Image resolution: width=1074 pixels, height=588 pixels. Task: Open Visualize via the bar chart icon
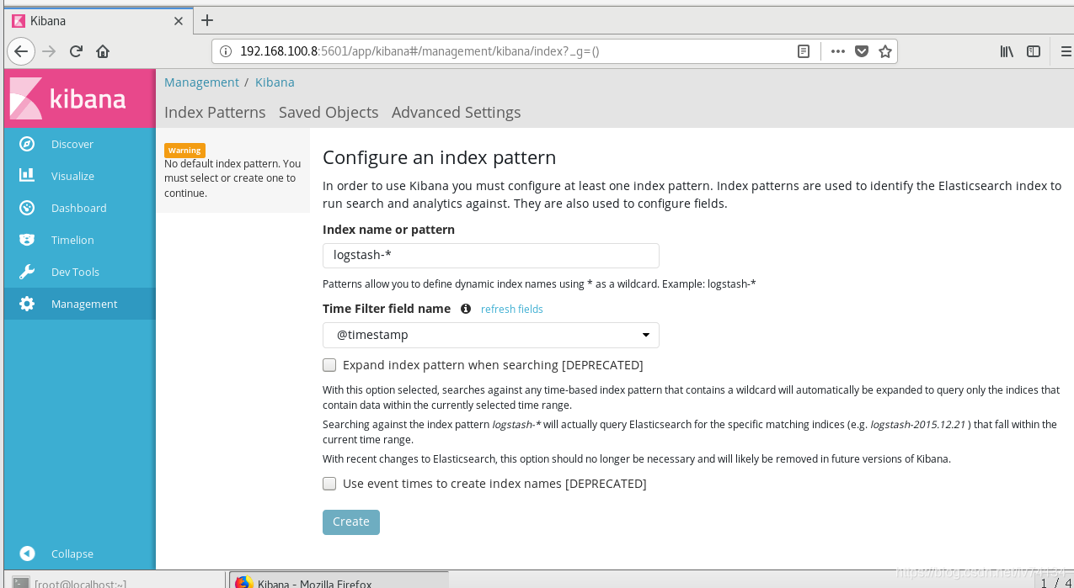[x=27, y=176]
